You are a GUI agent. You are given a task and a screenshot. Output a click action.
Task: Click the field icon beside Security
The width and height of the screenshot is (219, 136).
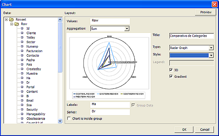coord(22,109)
